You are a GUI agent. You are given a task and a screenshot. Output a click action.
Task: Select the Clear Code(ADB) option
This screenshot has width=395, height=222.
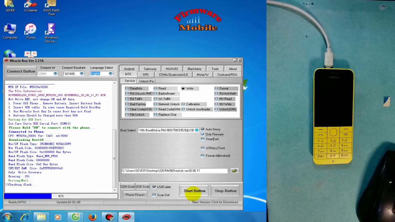point(139,109)
